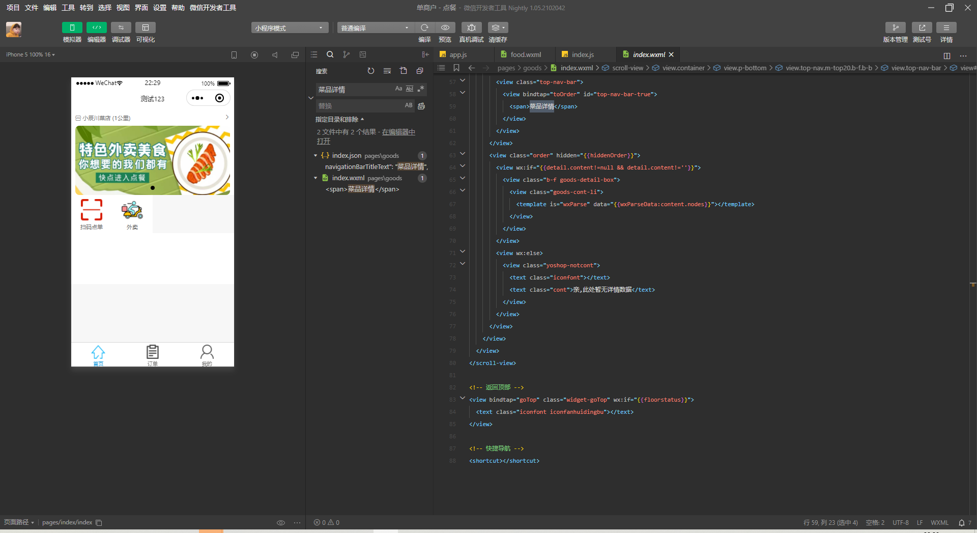Toggle the 模拟器 simulator panel
This screenshot has width=977, height=533.
pyautogui.click(x=72, y=27)
